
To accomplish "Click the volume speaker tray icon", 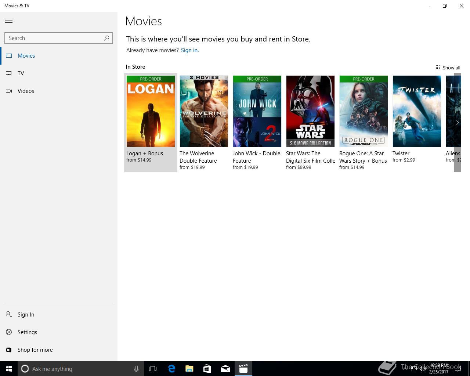I will pyautogui.click(x=422, y=369).
